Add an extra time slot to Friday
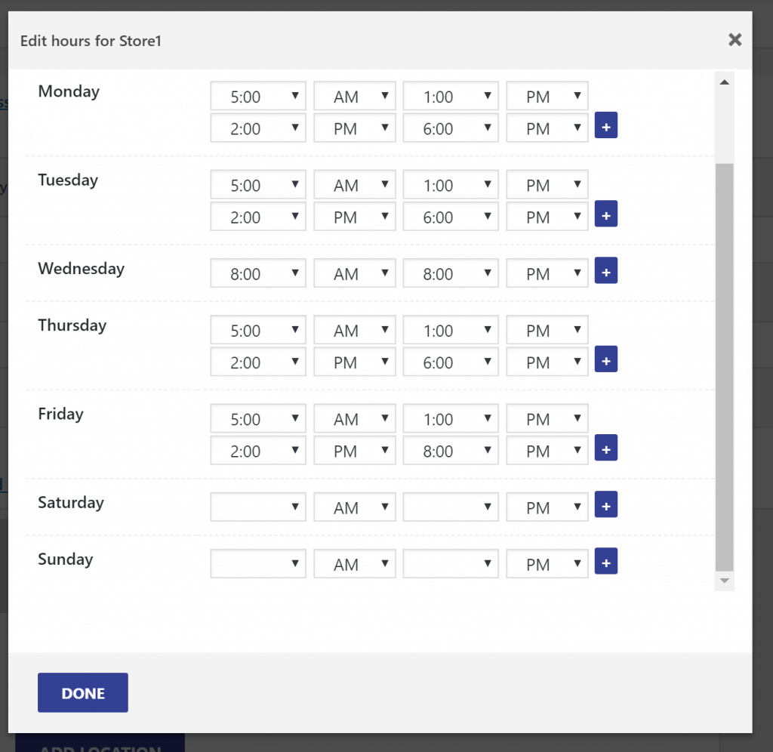The height and width of the screenshot is (752, 773). pyautogui.click(x=606, y=448)
